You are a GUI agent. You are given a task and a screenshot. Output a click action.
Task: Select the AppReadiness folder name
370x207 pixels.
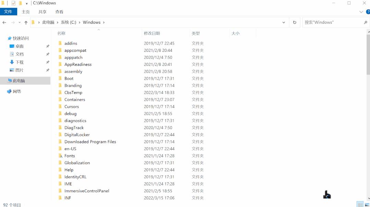point(78,64)
